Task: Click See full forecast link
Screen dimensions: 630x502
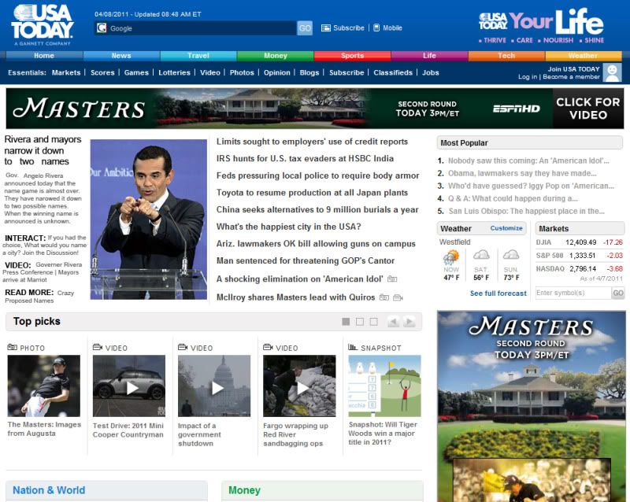Action: [x=498, y=293]
